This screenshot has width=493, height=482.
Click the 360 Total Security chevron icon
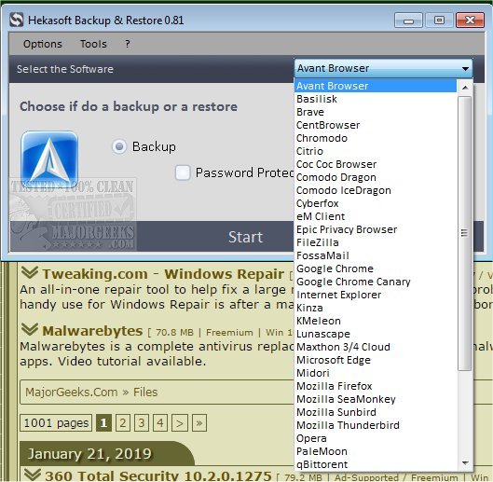tap(32, 475)
